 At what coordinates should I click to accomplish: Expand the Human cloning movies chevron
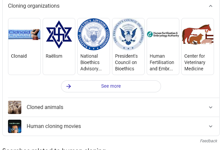(x=211, y=126)
